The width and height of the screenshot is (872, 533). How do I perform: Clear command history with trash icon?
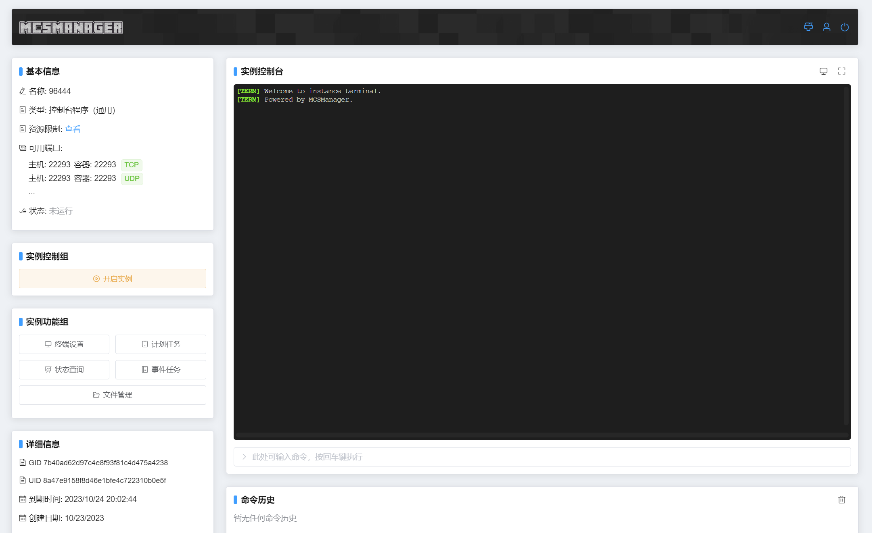click(x=842, y=500)
